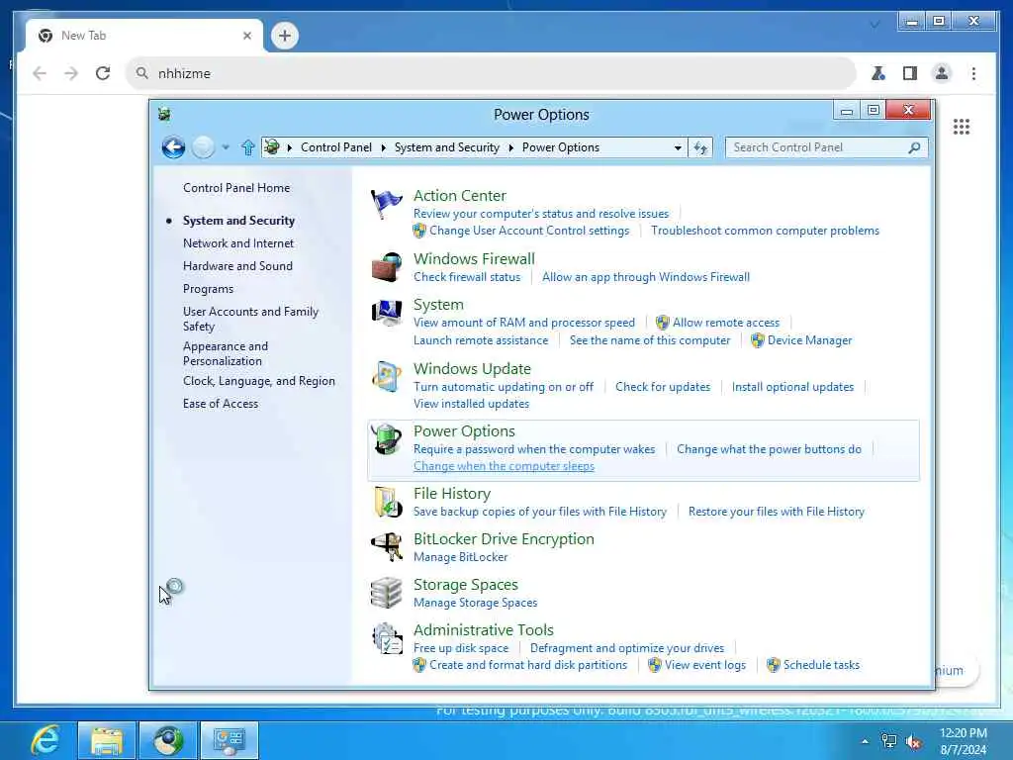Open User Accounts and Family Safety
The width and height of the screenshot is (1013, 760).
(x=250, y=319)
